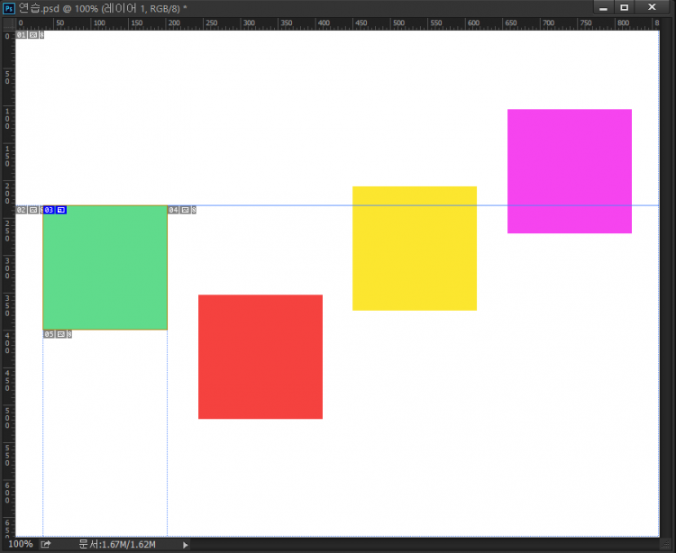This screenshot has width=676, height=553.
Task: Click the green square on the canvas
Action: (105, 267)
